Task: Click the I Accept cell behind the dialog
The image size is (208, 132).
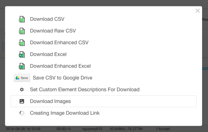Action: click(163, 129)
